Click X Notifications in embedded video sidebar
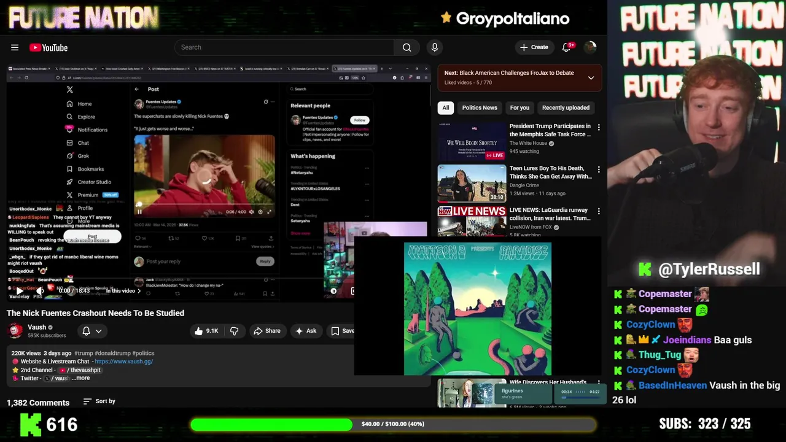Viewport: 786px width, 442px height. pos(87,130)
